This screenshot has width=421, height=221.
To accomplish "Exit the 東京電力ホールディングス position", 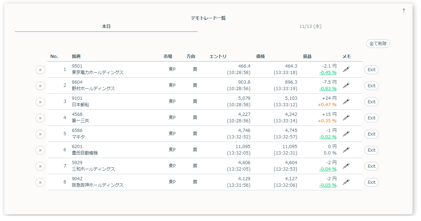I will click(371, 69).
